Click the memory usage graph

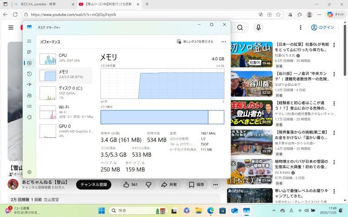(x=162, y=83)
